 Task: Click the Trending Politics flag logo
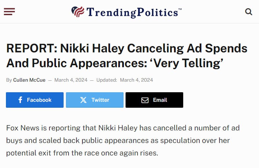pos(78,12)
